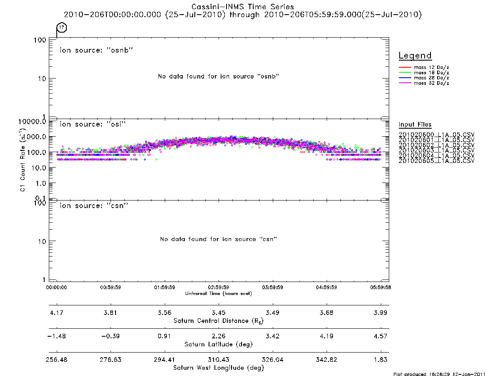Viewport: 486px width, 376px height.
Task: Click the 4.17 central distance value
Action: click(x=56, y=312)
